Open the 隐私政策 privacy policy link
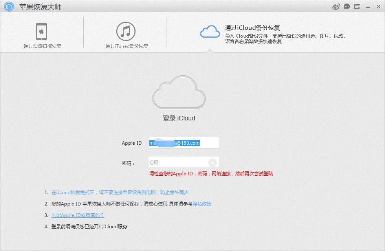 pos(202,204)
